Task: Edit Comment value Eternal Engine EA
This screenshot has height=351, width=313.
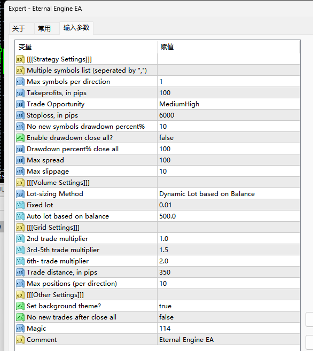Action: [229, 340]
